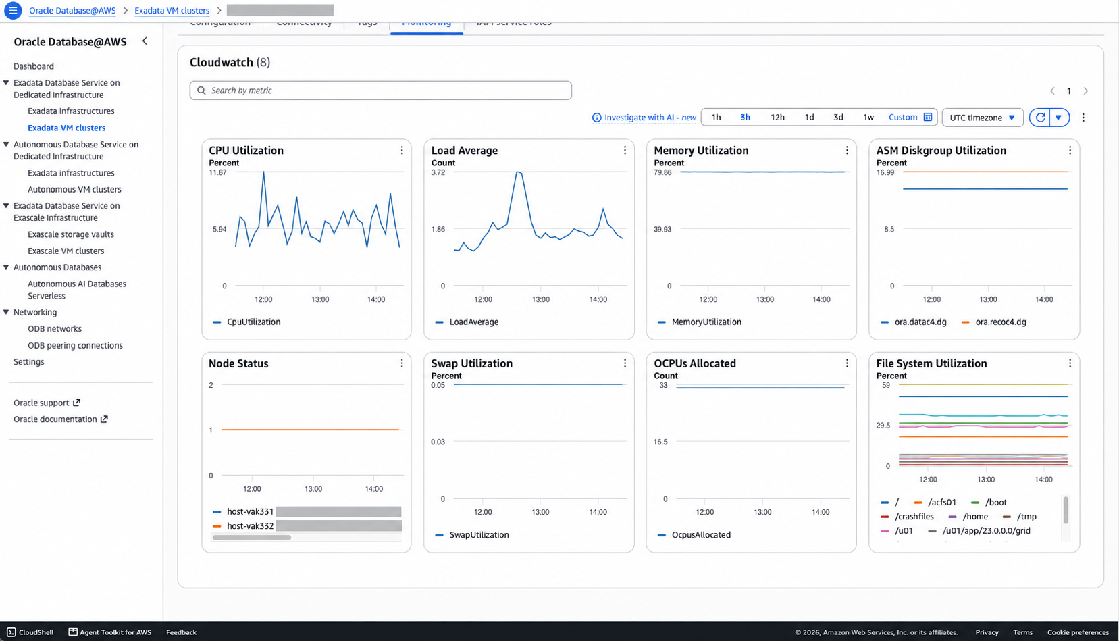Go to next metrics page
Screen dimensions: 1119x641
point(1086,91)
